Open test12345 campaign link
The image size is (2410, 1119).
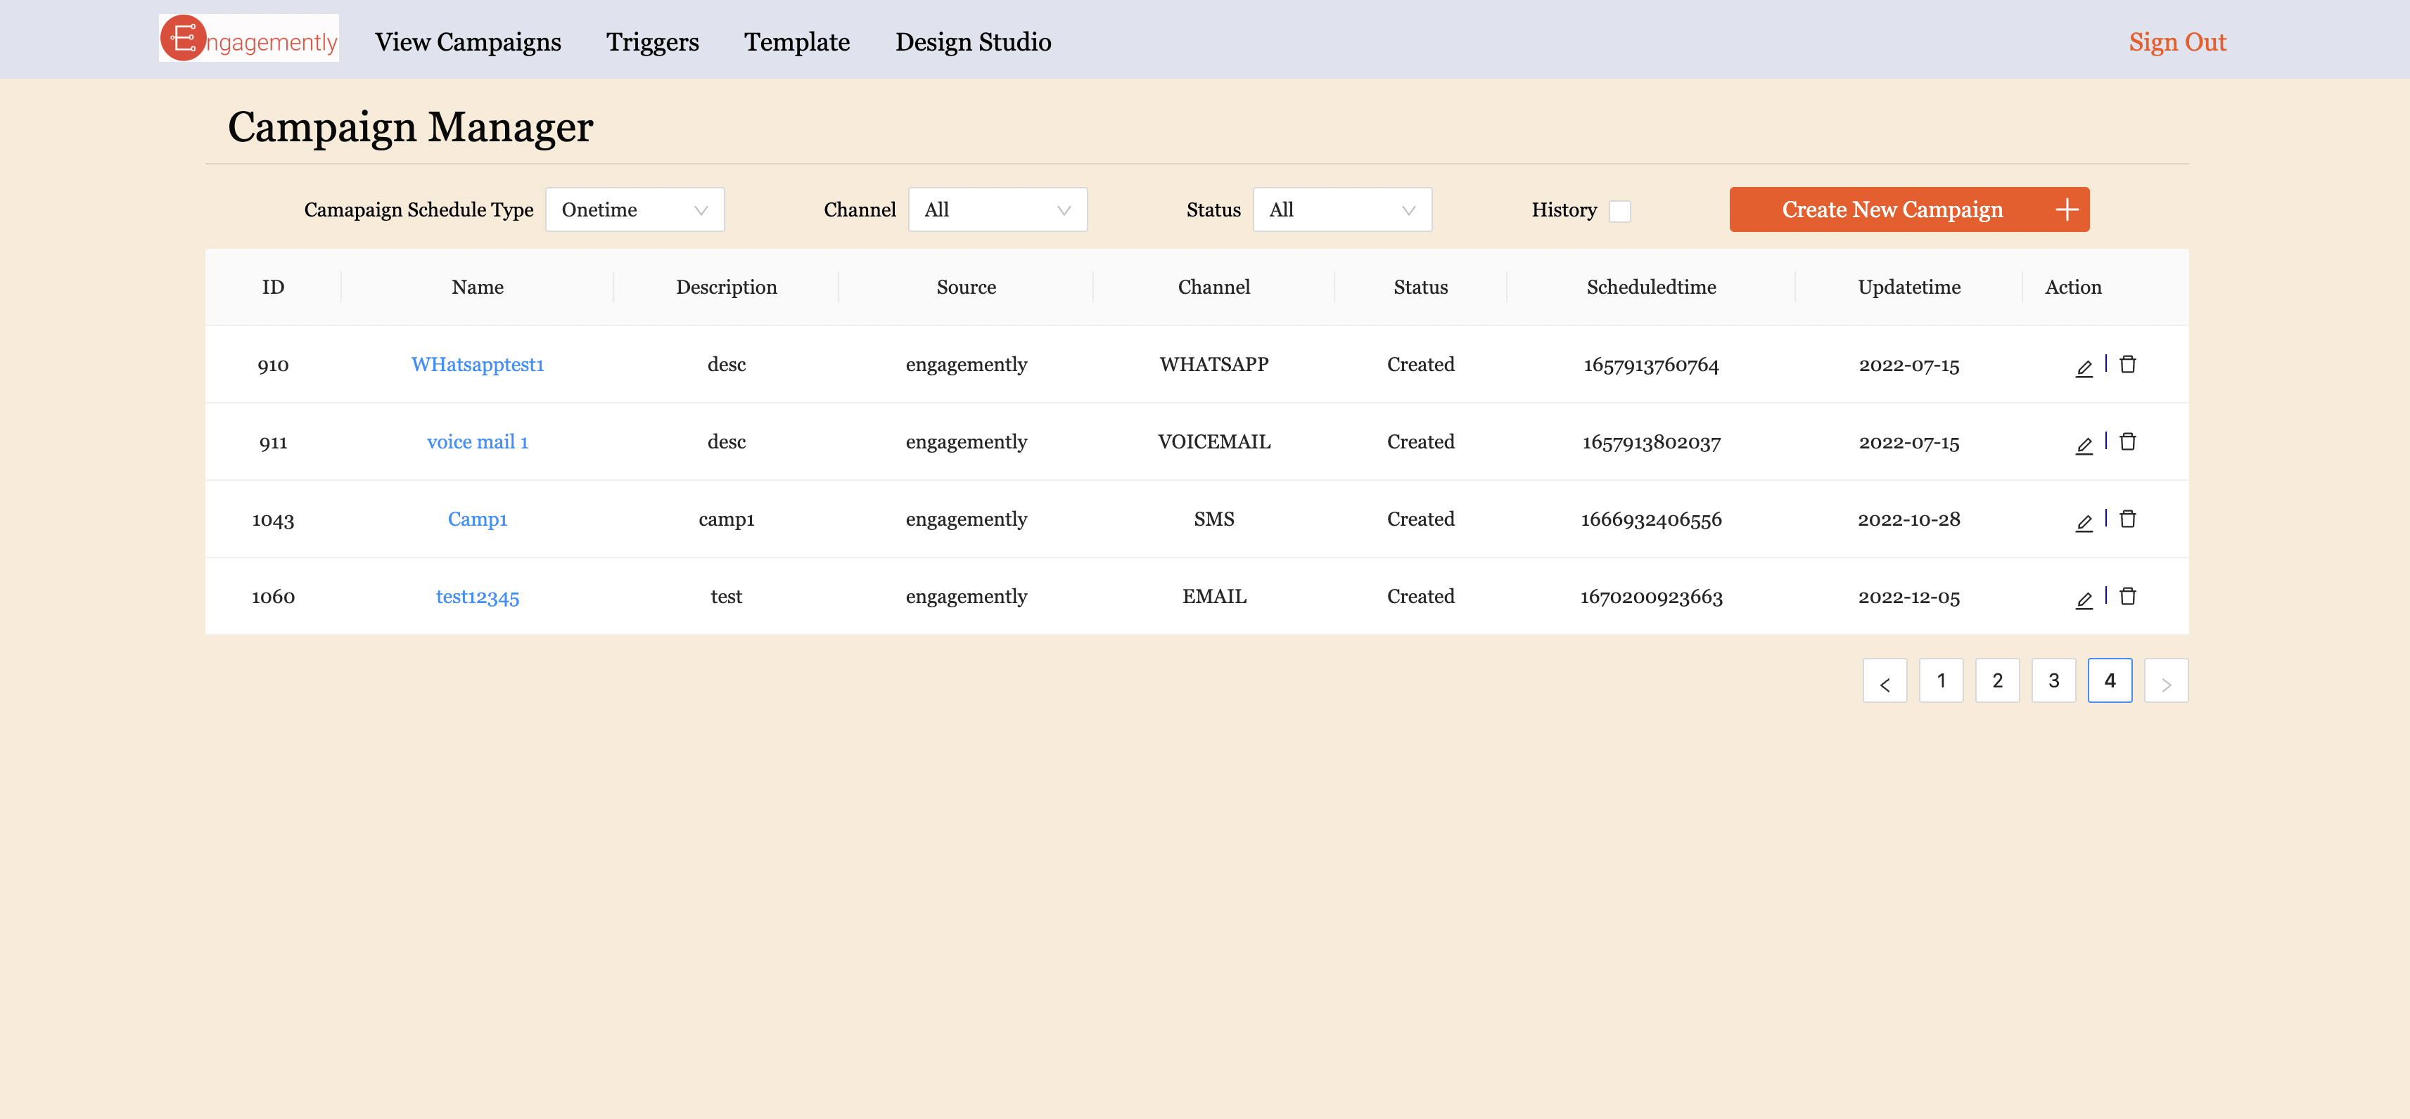[477, 597]
